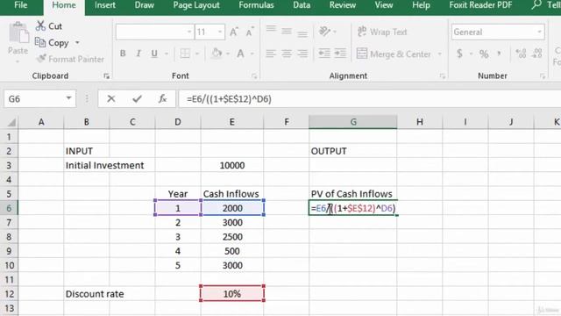The height and width of the screenshot is (316, 561).
Task: Open the File tab
Action: (x=21, y=5)
